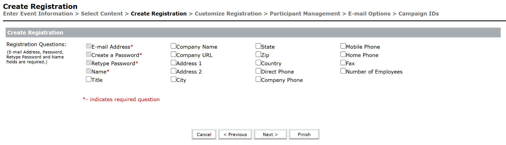Check the City registration question
Screen dimensions: 506x145
coord(174,79)
